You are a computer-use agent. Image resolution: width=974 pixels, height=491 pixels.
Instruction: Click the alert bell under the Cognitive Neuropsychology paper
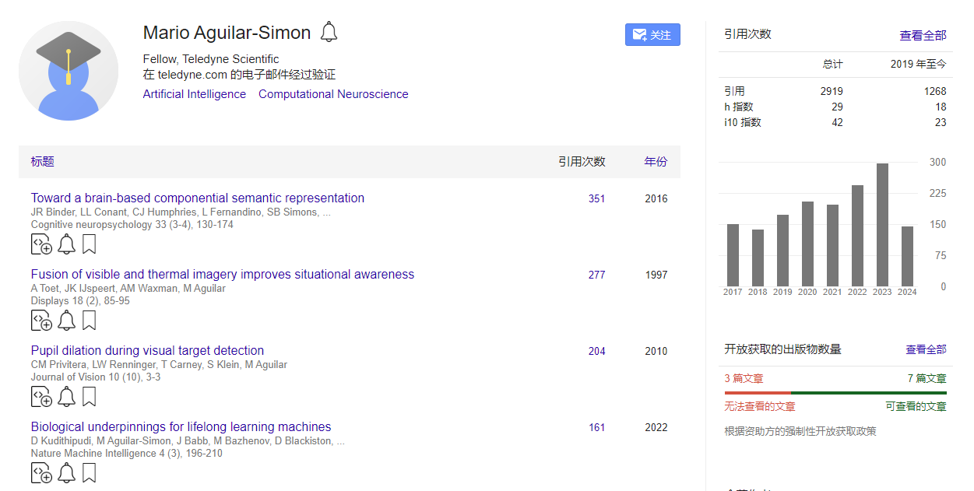(67, 244)
